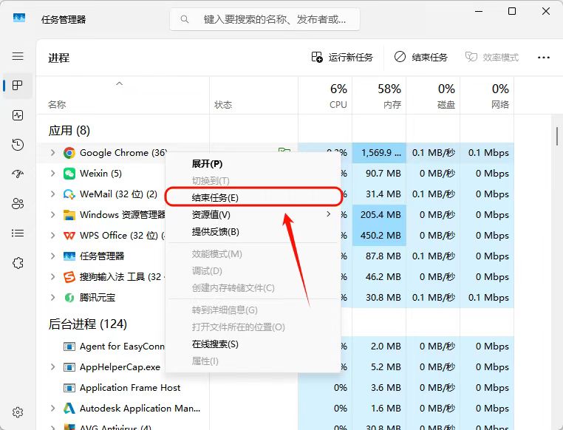Open the 资源值(V) submenu arrow

click(x=328, y=214)
